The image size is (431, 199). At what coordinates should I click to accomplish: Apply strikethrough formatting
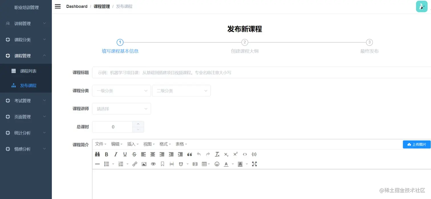tap(134, 154)
